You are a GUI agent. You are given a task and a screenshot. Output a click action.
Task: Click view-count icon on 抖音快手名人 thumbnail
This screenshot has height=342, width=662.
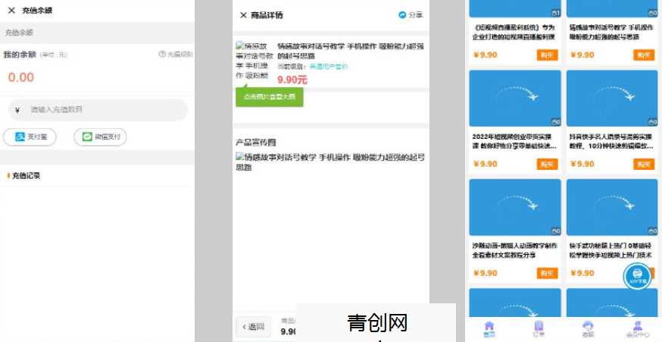(x=652, y=122)
